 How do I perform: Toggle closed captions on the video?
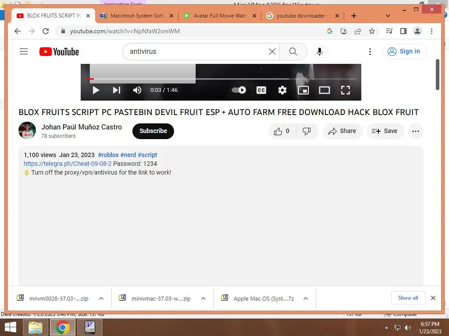261,90
